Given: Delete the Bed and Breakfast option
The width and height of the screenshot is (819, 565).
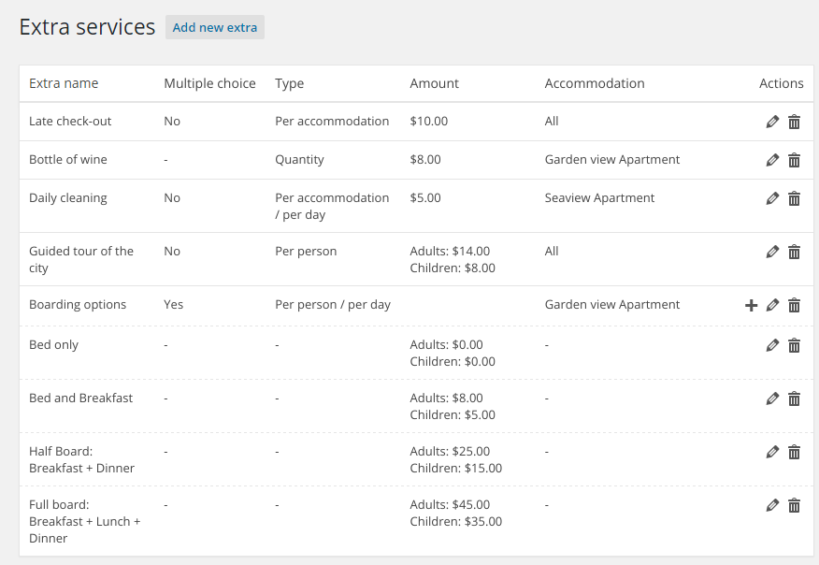Looking at the screenshot, I should (x=794, y=398).
